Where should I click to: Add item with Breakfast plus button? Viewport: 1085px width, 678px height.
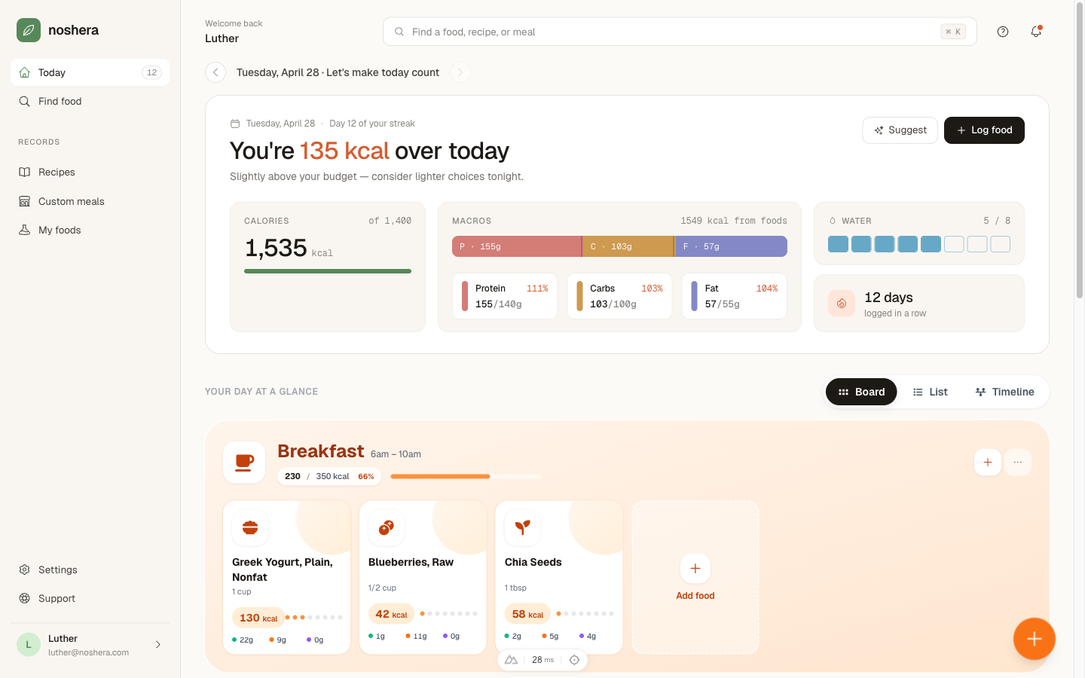(988, 463)
